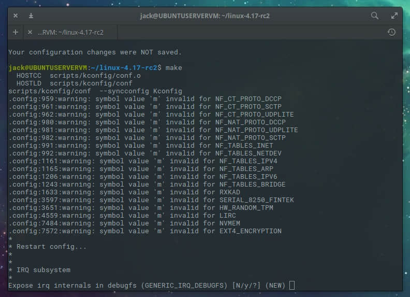Click the warning line for EXT4_ENCRYPTION
Screen dimensions: 410x297
click(145, 231)
